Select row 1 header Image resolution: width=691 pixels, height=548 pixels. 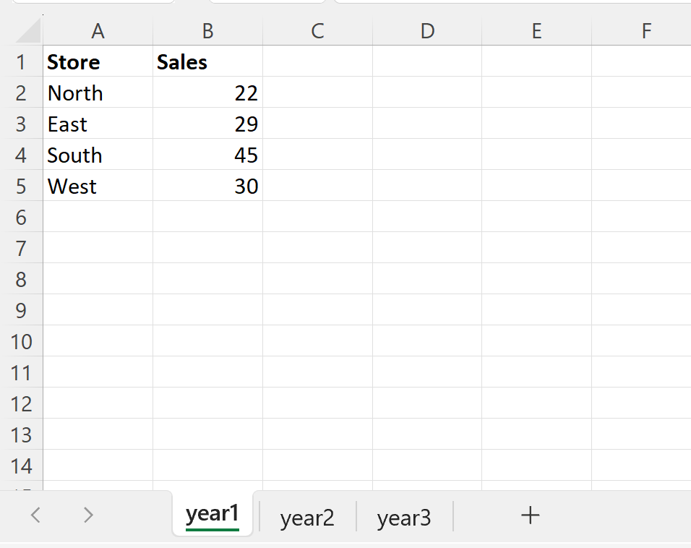point(22,62)
